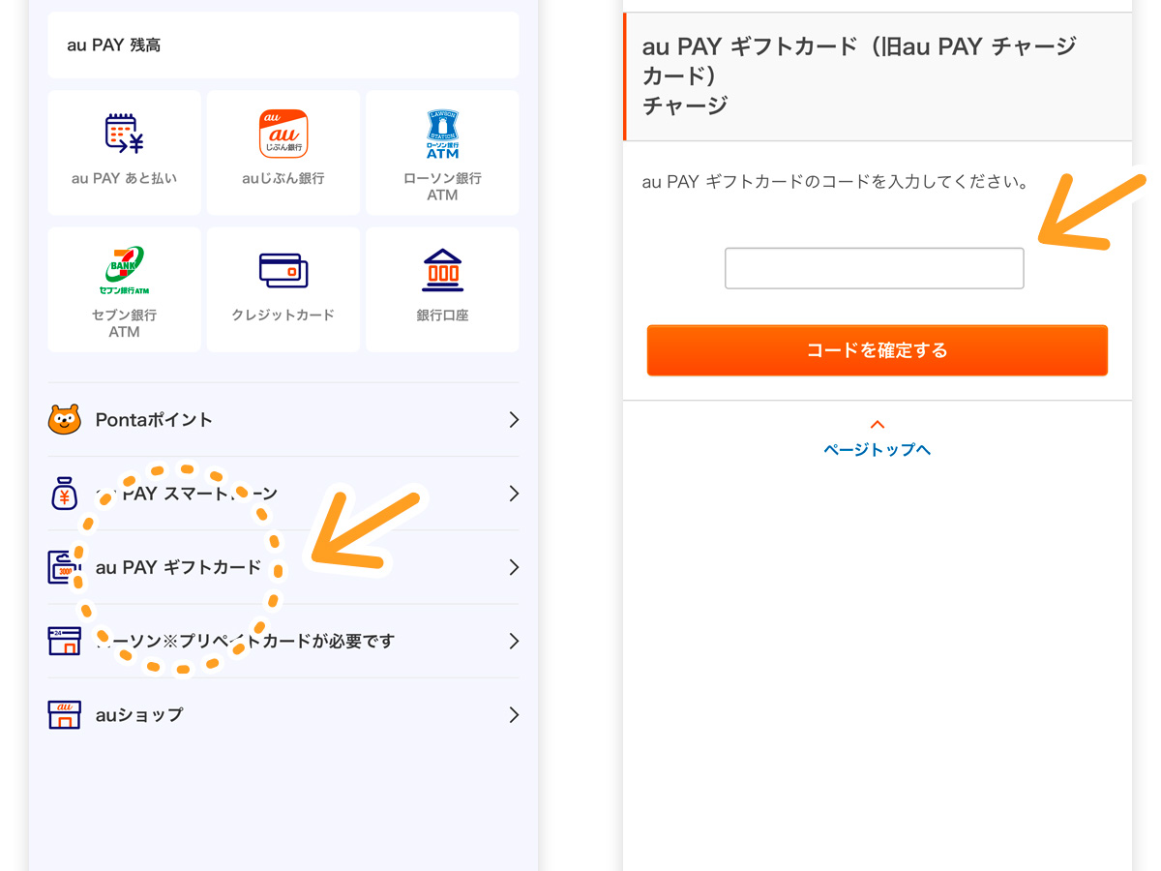The width and height of the screenshot is (1161, 871).
Task: Select the au PAY 残高 box
Action: [x=283, y=45]
